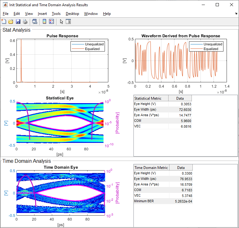Viewport: 239px width, 228px height.
Task: Click the Help menu
Action: (x=107, y=14)
